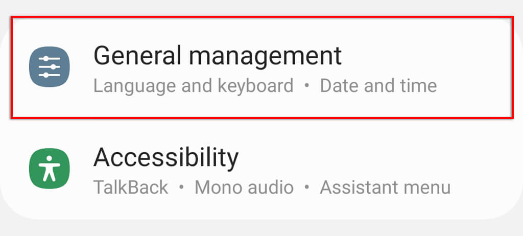Open General management settings title
Viewport: 523px width, 236px height.
[218, 55]
